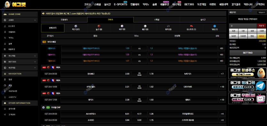Viewport: 267px width, 126px height.
Task: Click the 스포츠TV trophy icon in sidebar
Action: [x=5, y=97]
